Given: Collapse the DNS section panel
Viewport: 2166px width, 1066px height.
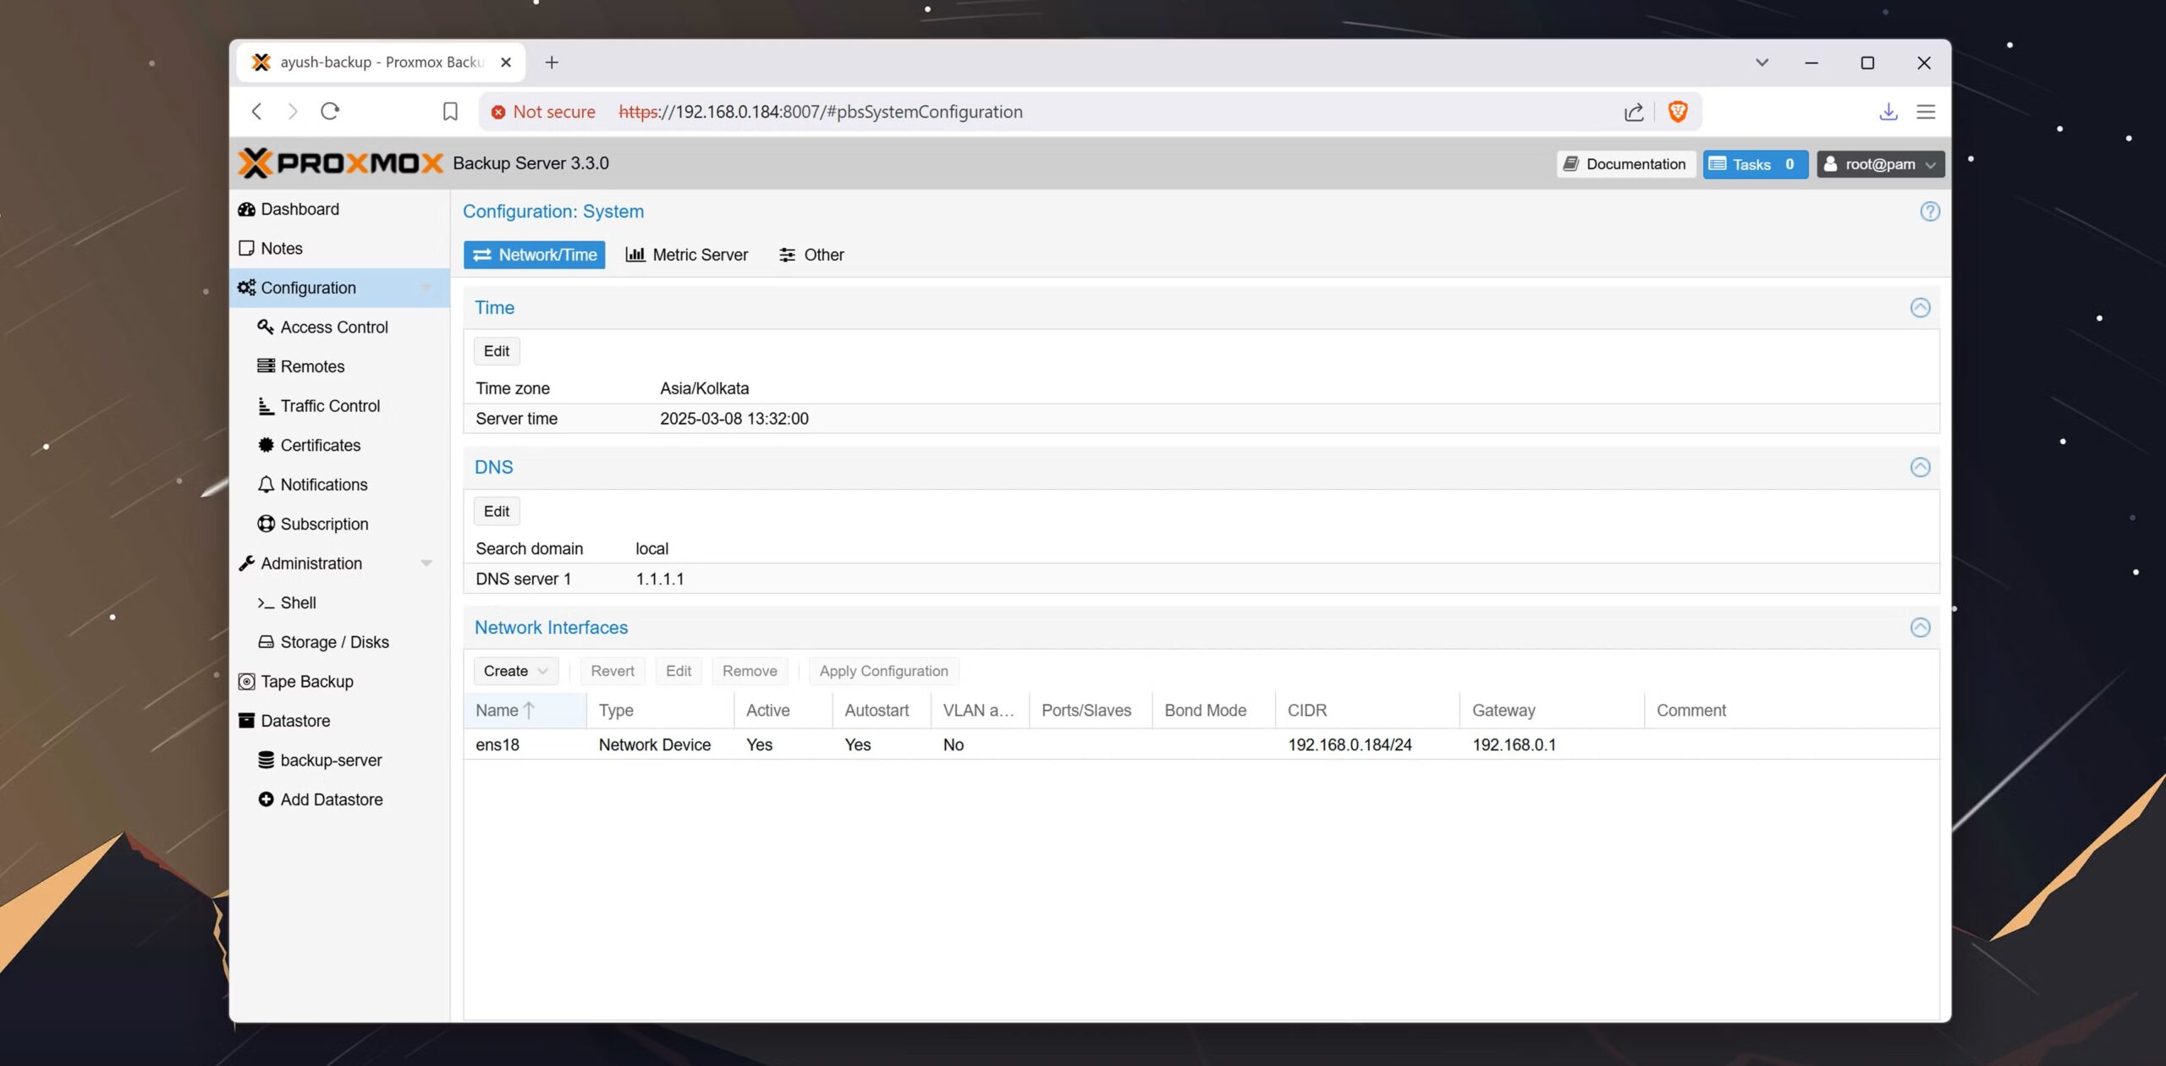Looking at the screenshot, I should pyautogui.click(x=1921, y=466).
